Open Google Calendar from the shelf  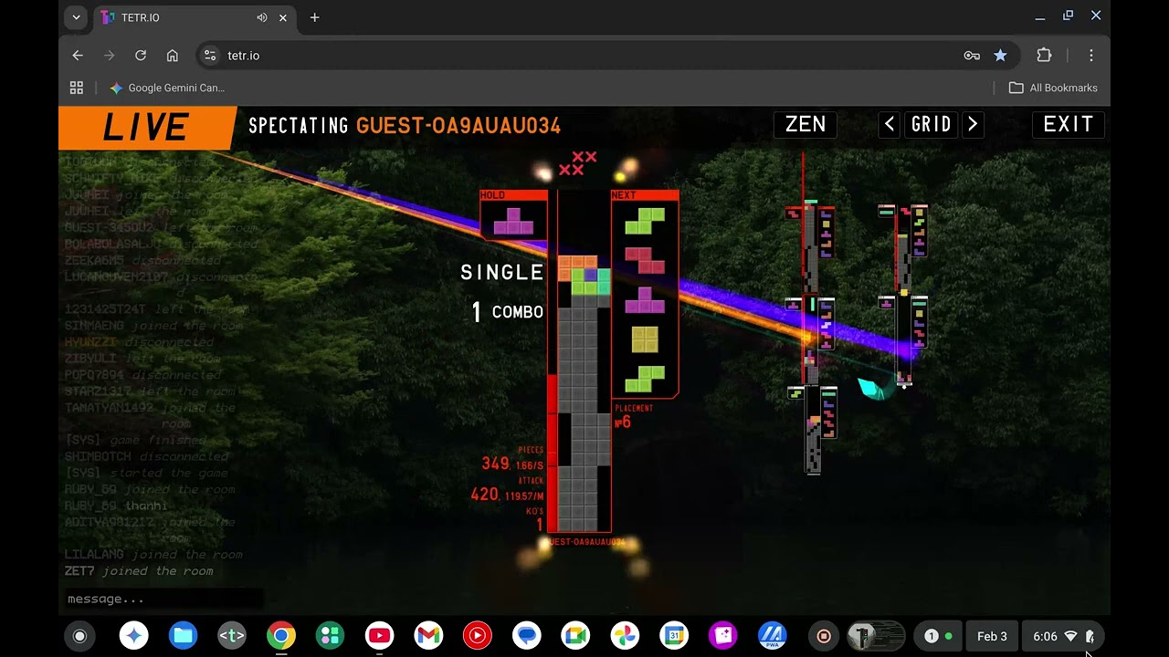coord(674,636)
